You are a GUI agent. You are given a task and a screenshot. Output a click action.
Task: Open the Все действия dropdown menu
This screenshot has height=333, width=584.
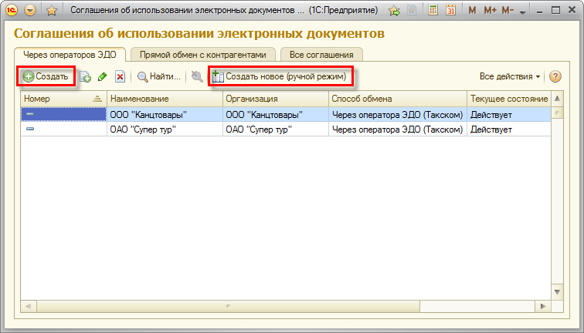510,76
